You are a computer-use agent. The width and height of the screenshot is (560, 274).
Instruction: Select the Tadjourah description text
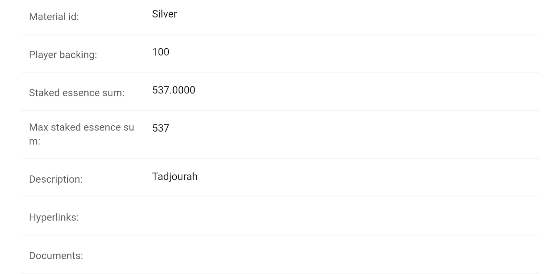coord(175,177)
